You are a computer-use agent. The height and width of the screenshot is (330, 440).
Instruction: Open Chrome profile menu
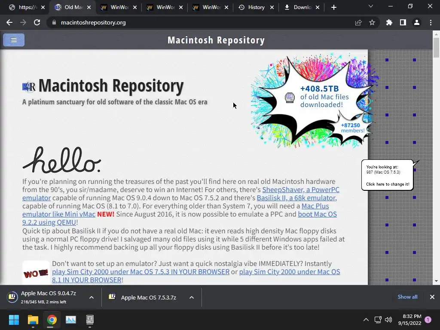[417, 22]
